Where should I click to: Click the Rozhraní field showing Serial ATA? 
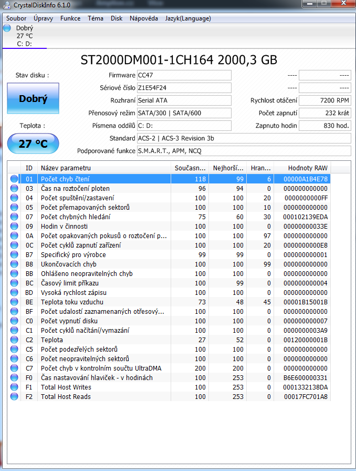(x=184, y=100)
